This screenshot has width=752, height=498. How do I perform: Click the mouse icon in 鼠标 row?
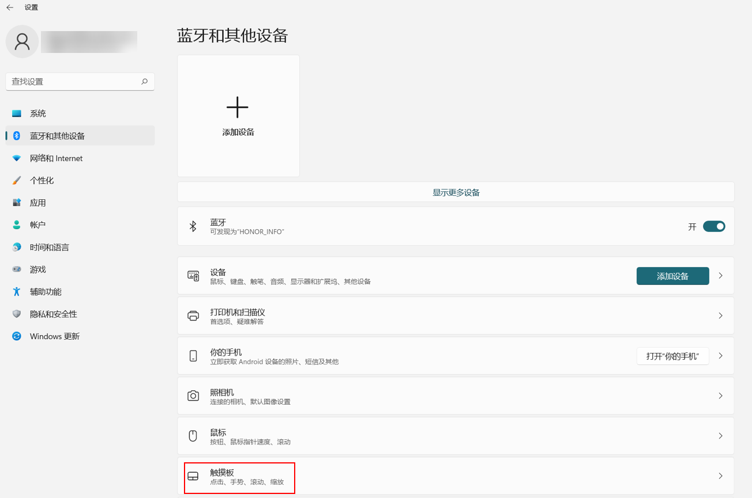193,436
